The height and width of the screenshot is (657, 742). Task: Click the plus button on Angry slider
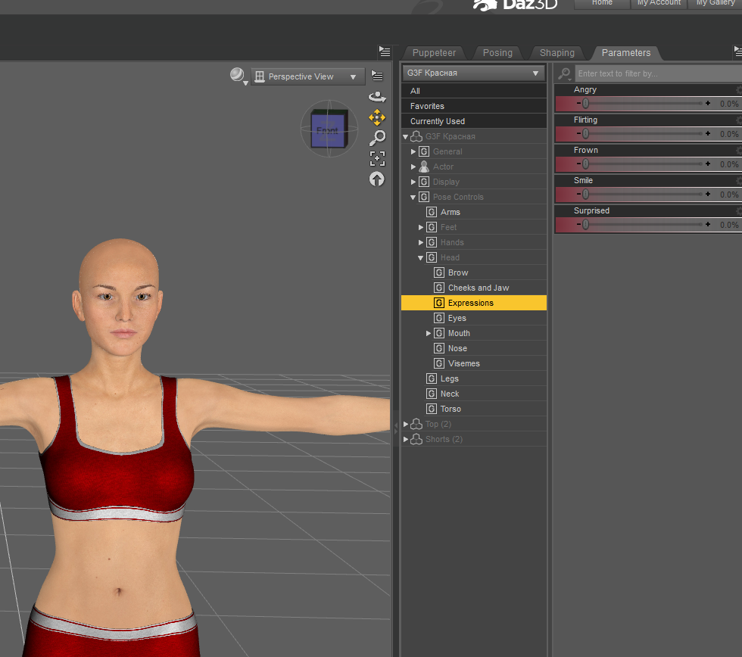[708, 103]
